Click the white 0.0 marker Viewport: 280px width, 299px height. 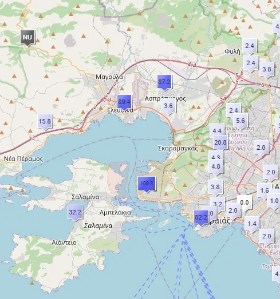[244, 204]
